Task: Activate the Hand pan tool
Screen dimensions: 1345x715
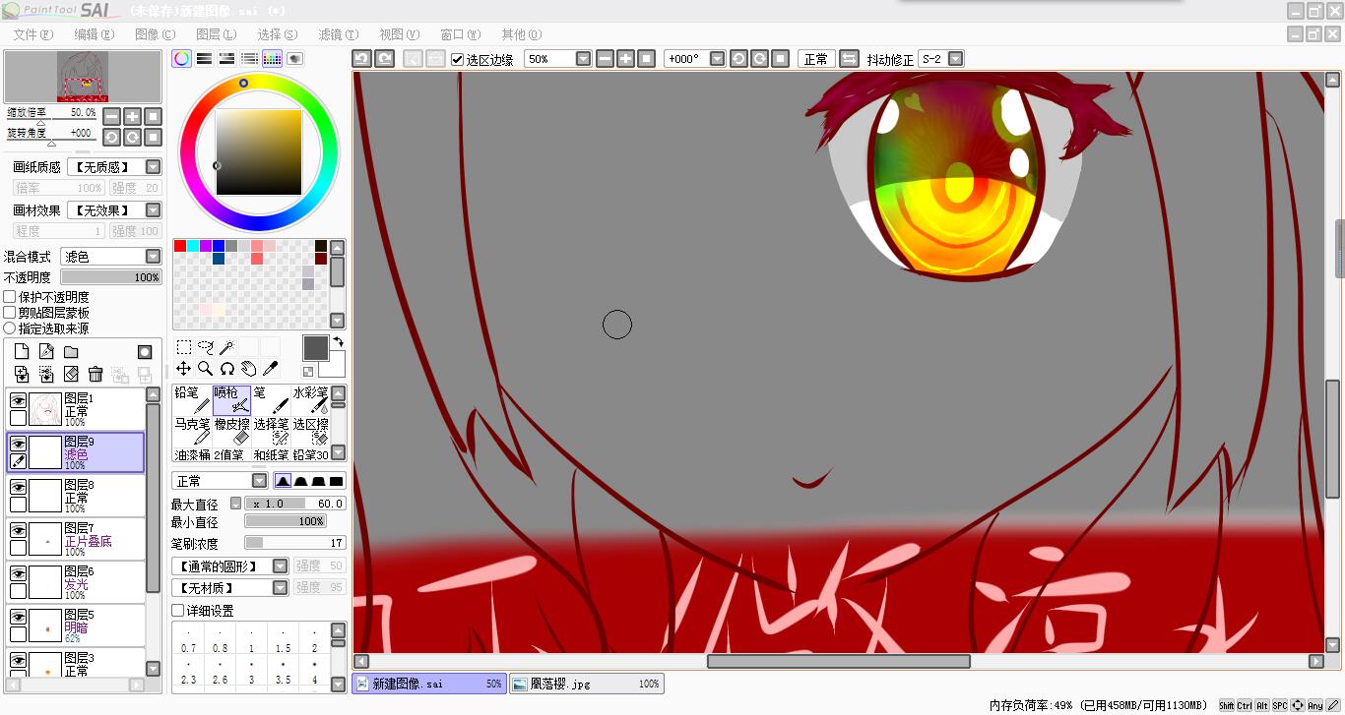Action: click(x=249, y=369)
